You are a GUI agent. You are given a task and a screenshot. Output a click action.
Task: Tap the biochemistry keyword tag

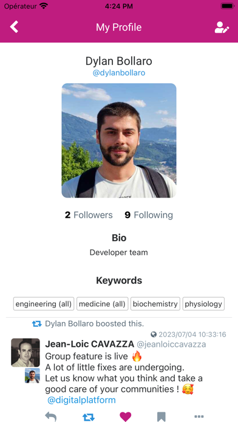pyautogui.click(x=155, y=304)
